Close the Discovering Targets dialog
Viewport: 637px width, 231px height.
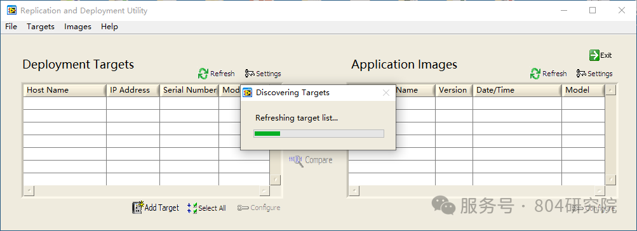coord(386,93)
